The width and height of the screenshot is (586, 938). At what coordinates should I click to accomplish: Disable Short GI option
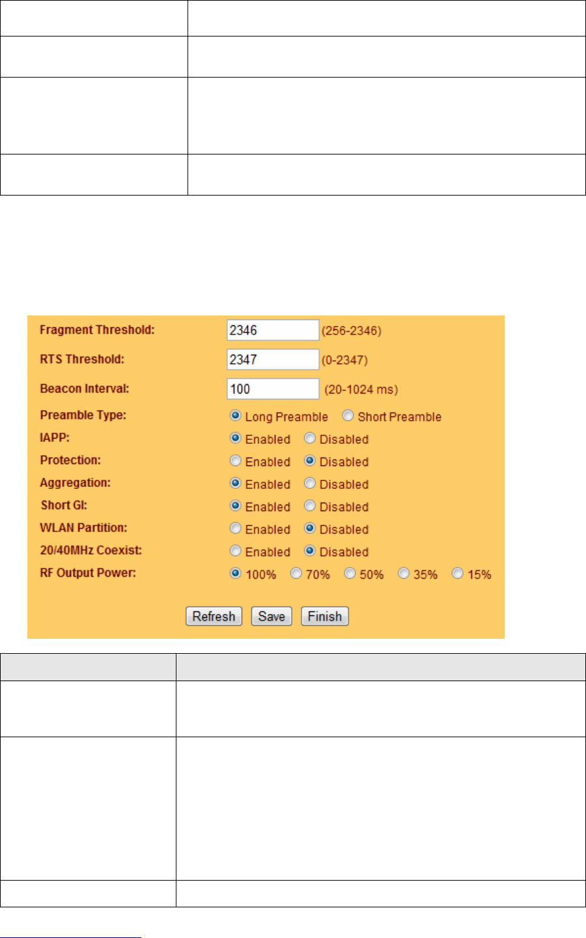[x=310, y=506]
